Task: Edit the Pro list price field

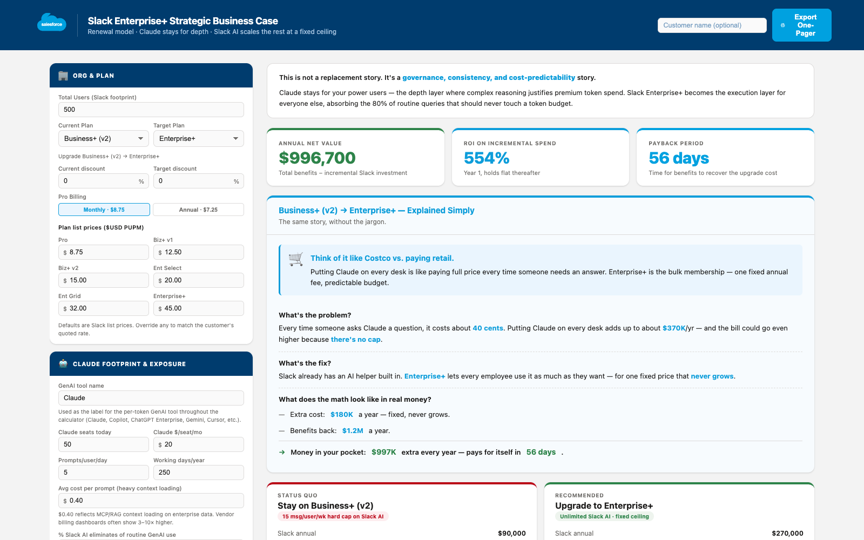Action: [x=104, y=252]
